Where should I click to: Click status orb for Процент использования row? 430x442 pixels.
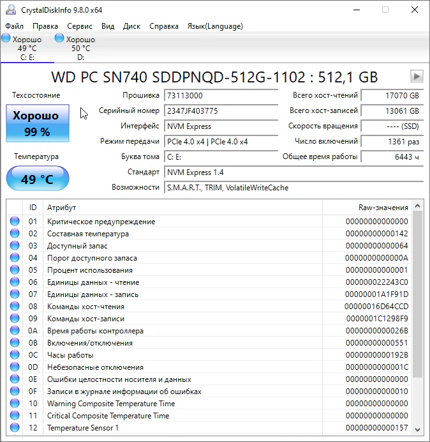15,270
